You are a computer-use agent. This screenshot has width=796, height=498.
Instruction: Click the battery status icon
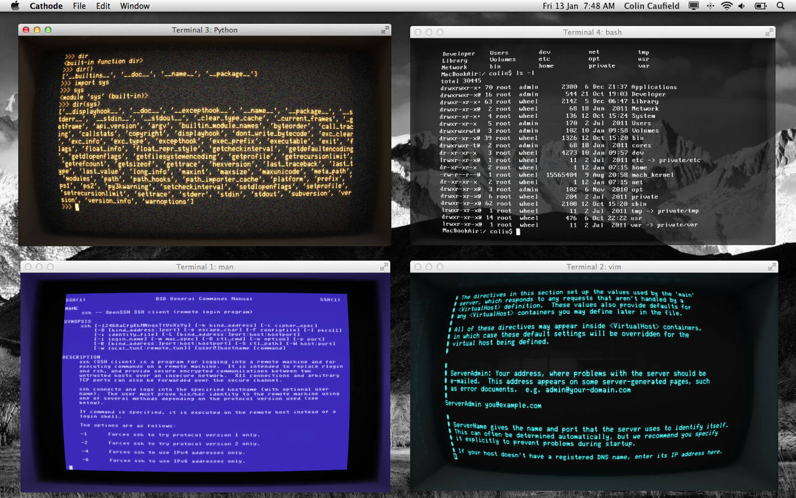(761, 6)
